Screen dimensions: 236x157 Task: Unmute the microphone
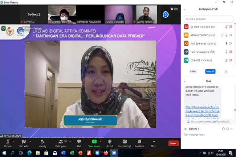click(x=8, y=141)
